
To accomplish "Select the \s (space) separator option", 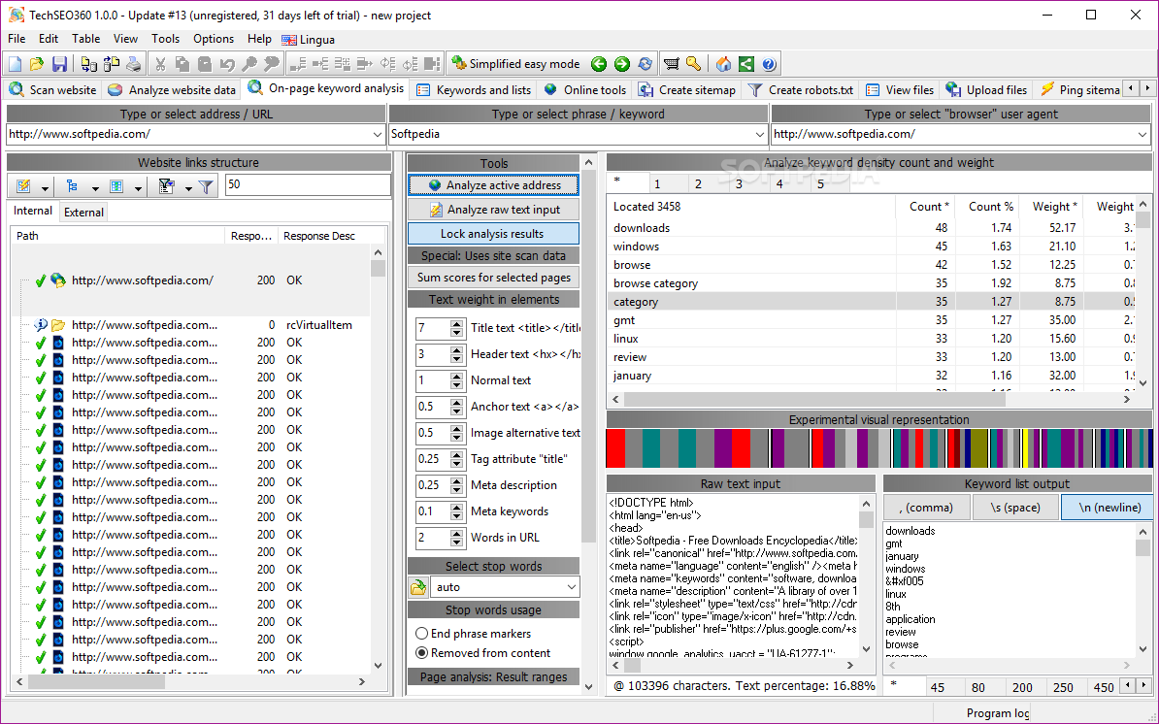I will pyautogui.click(x=1015, y=508).
